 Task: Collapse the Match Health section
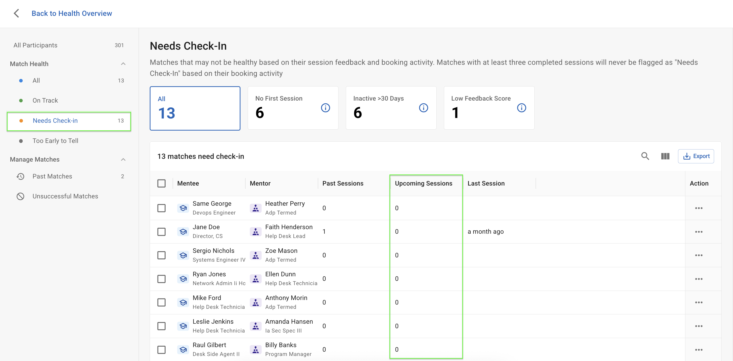(x=123, y=64)
